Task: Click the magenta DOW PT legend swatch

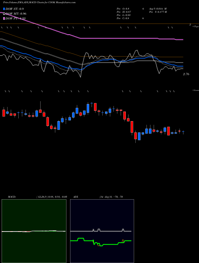Action: 4,19
